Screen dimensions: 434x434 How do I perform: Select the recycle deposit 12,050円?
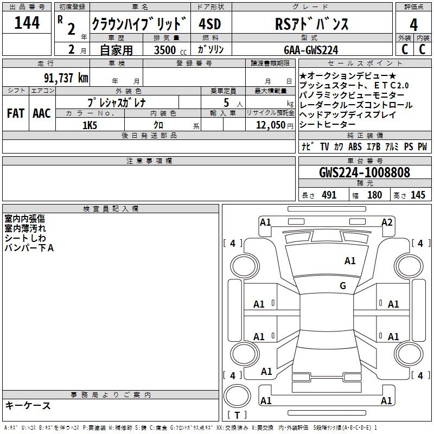coord(275,125)
